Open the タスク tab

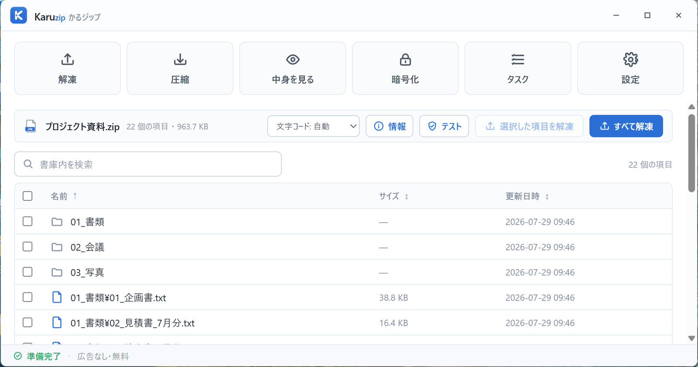coord(518,68)
